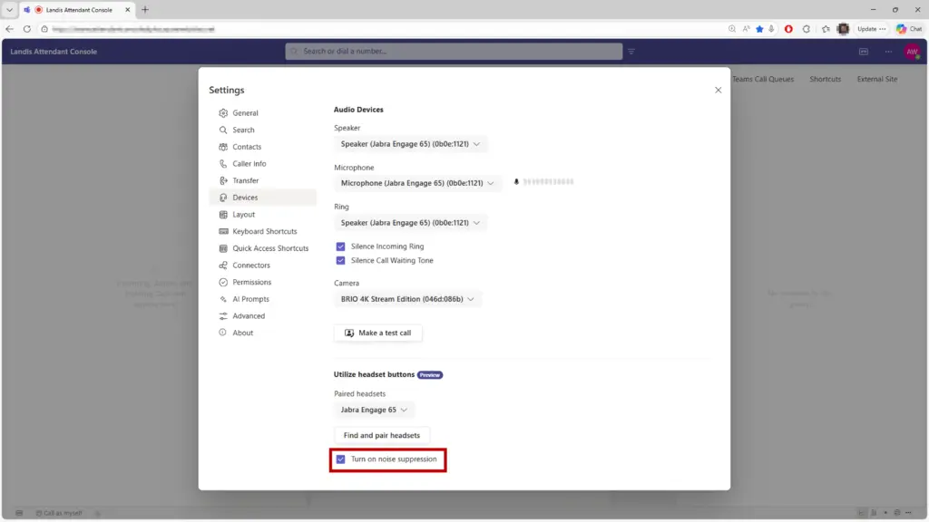Image resolution: width=929 pixels, height=522 pixels.
Task: Click Make a test call button
Action: 377,333
